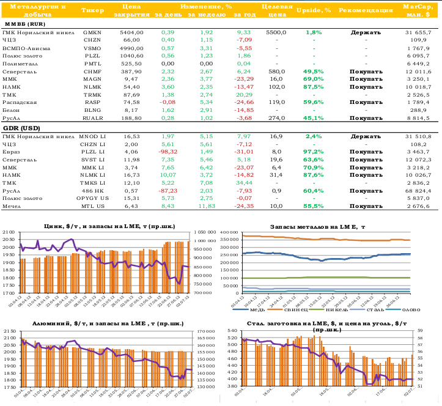Click the 1,8% upside value
The width and height of the screenshot is (442, 406).
click(314, 32)
